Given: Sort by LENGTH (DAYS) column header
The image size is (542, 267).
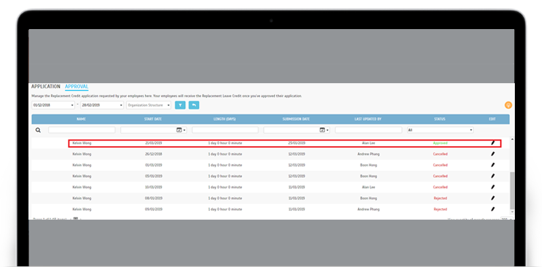Looking at the screenshot, I should pyautogui.click(x=225, y=119).
